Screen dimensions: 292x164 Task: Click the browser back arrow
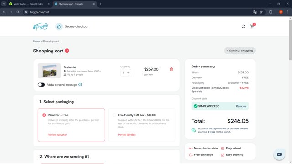(4, 12)
